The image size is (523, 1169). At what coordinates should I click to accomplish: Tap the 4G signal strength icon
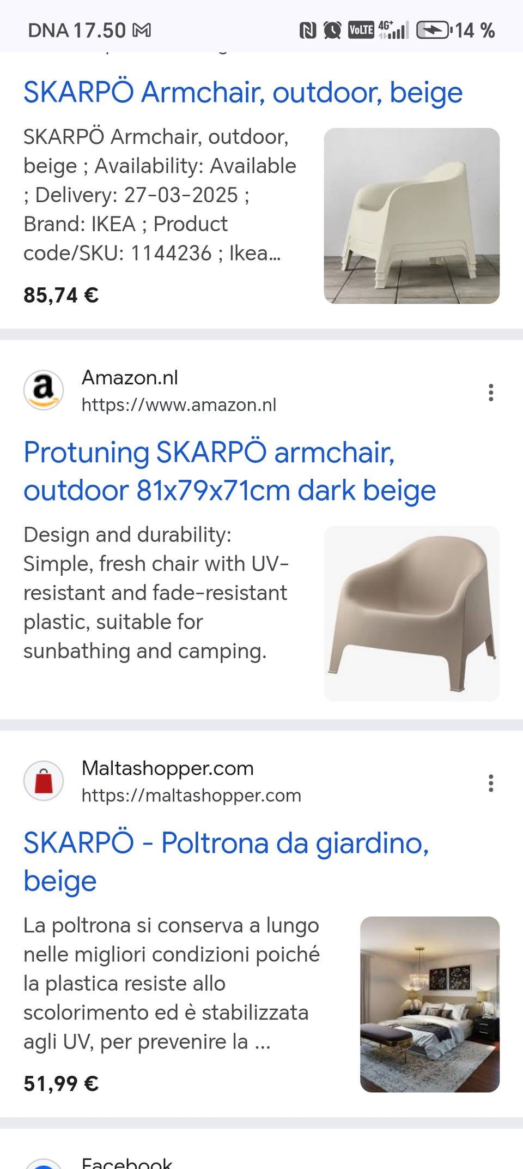pyautogui.click(x=393, y=31)
